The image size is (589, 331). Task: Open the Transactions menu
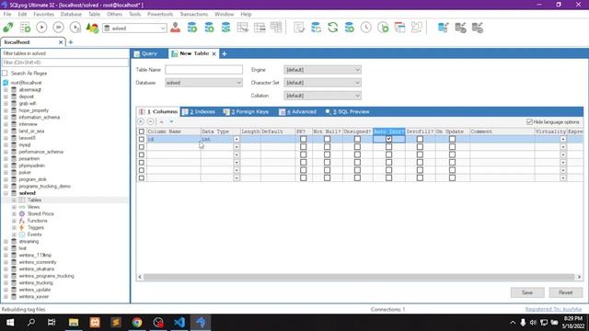click(194, 15)
